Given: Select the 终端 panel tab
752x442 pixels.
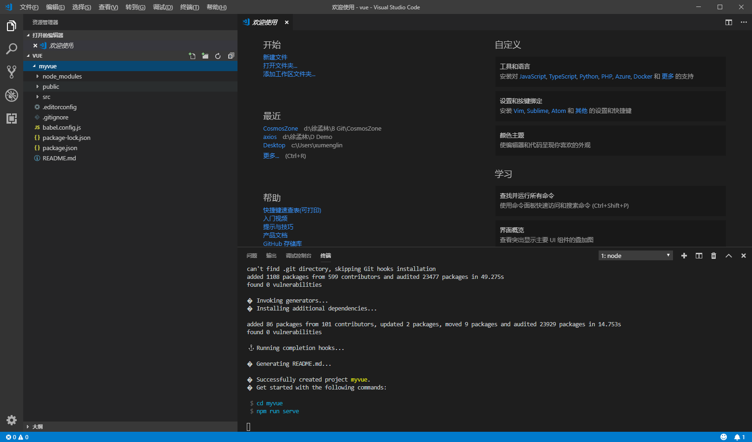Looking at the screenshot, I should click(326, 256).
